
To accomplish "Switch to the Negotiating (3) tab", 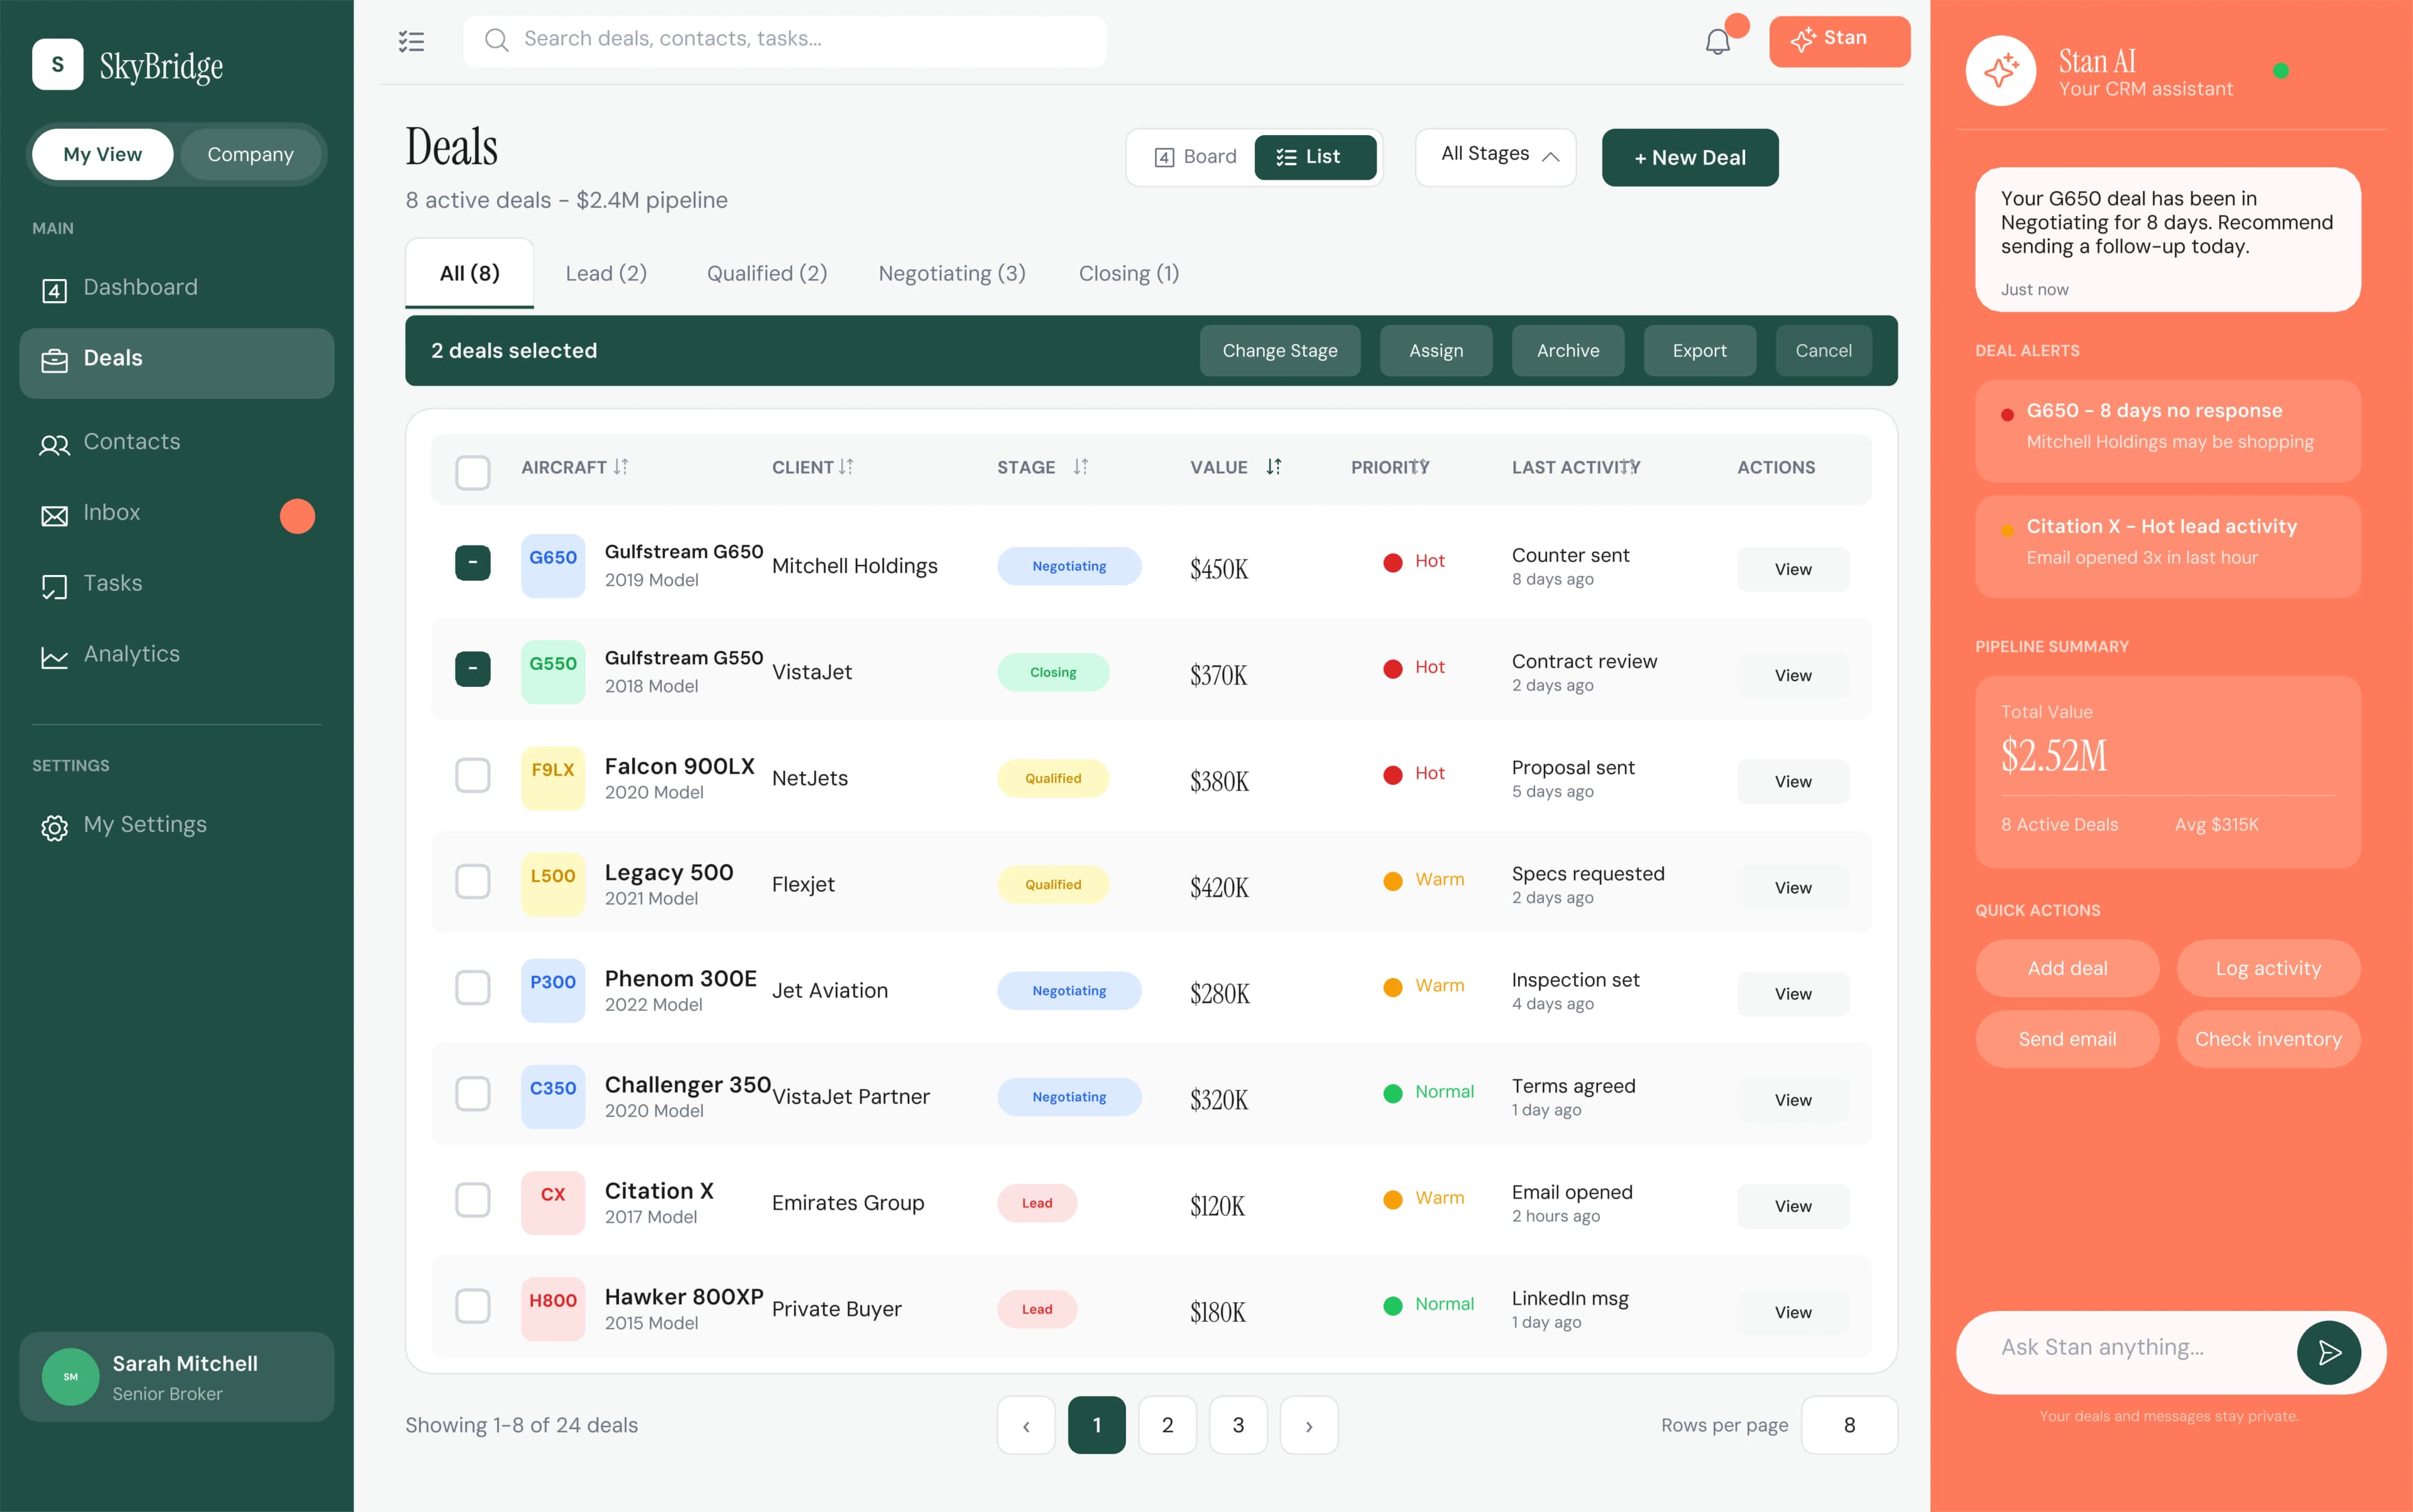I will [951, 273].
